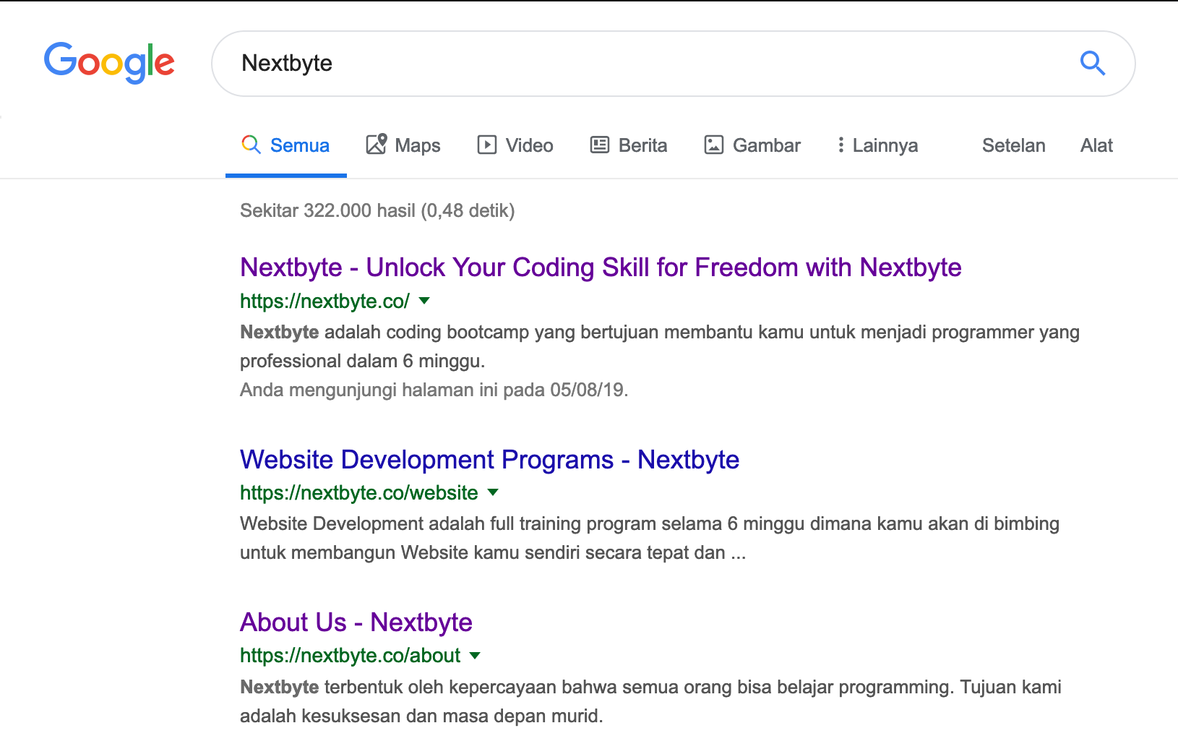The image size is (1178, 749).
Task: Open the Lainnya more menu
Action: click(x=877, y=145)
